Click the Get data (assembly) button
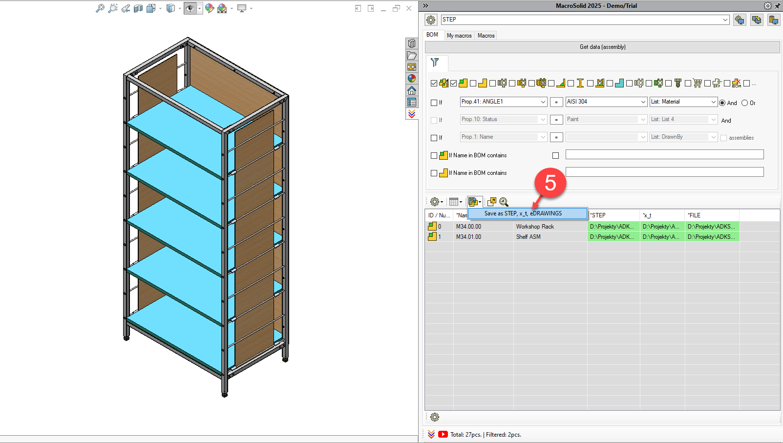The width and height of the screenshot is (783, 443). [602, 47]
